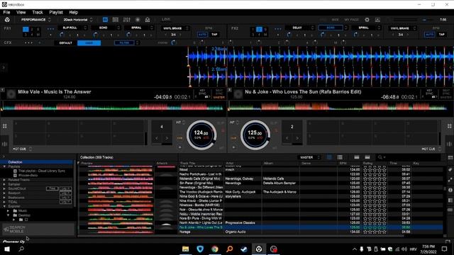Click FX1 TAP button
This screenshot has width=454, height=255.
click(x=214, y=35)
